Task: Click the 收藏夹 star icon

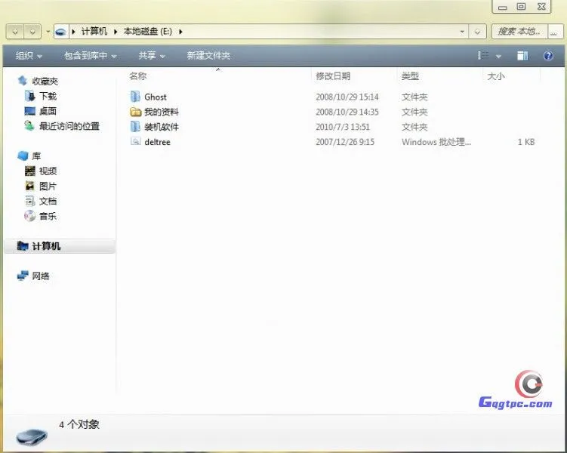Action: point(23,80)
